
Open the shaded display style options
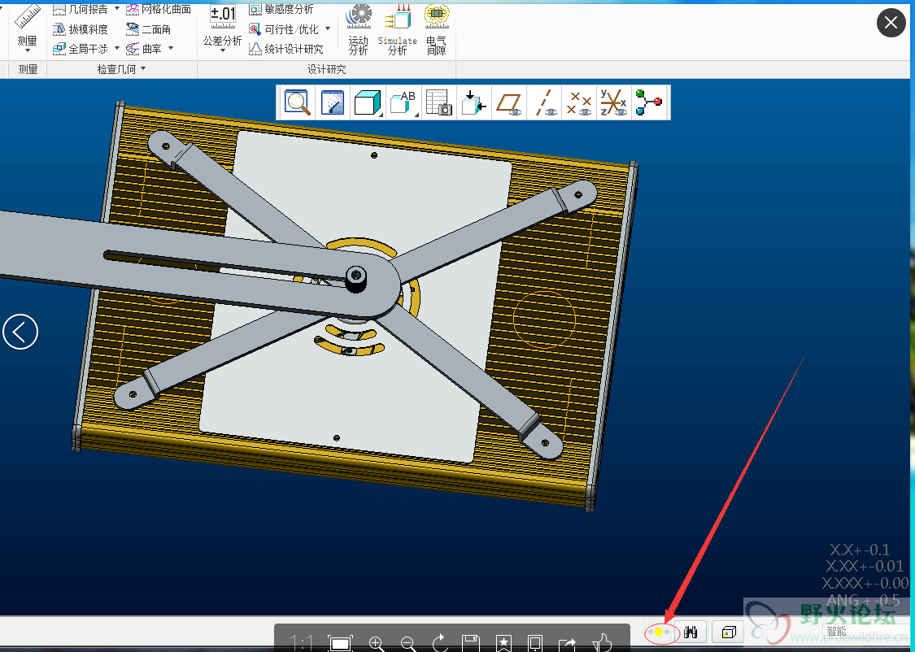coord(368,102)
